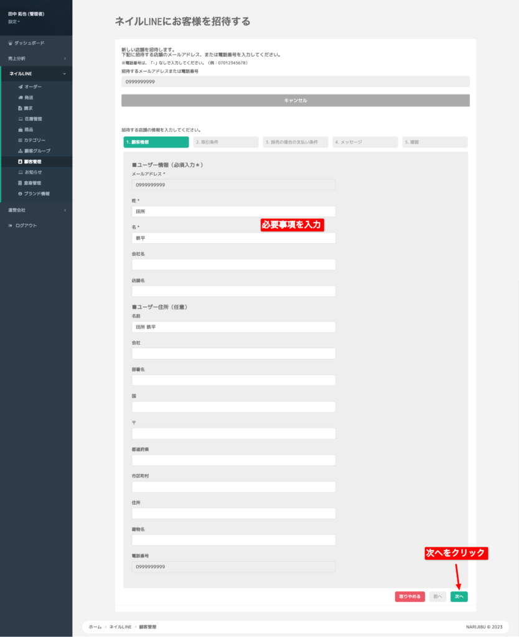Open the 設定 dropdown under user name
519x637 pixels.
pos(14,22)
